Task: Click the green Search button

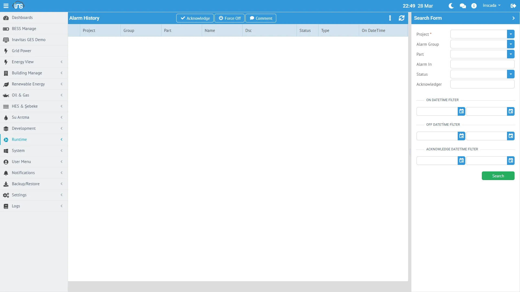Action: coord(498,176)
